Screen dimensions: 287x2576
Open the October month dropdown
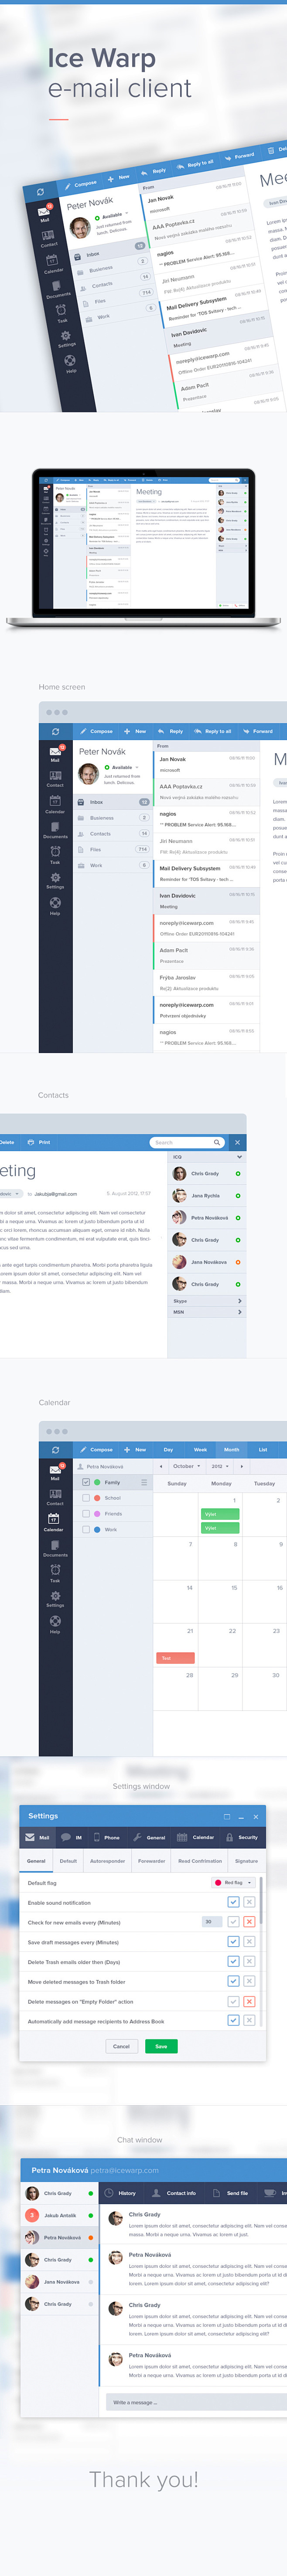(185, 1466)
